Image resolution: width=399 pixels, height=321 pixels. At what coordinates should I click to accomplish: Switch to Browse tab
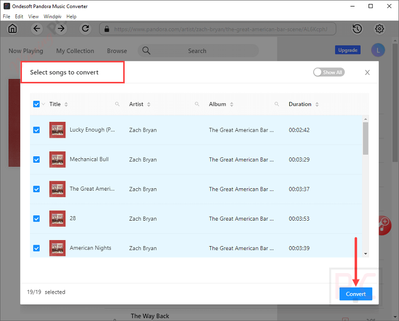click(117, 51)
